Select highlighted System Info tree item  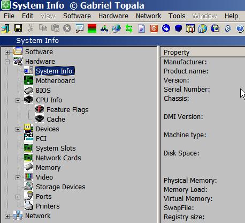tap(54, 71)
